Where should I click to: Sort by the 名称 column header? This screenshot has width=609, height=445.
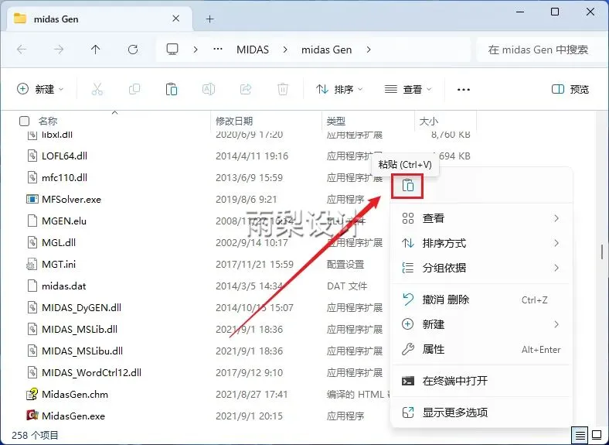point(48,122)
